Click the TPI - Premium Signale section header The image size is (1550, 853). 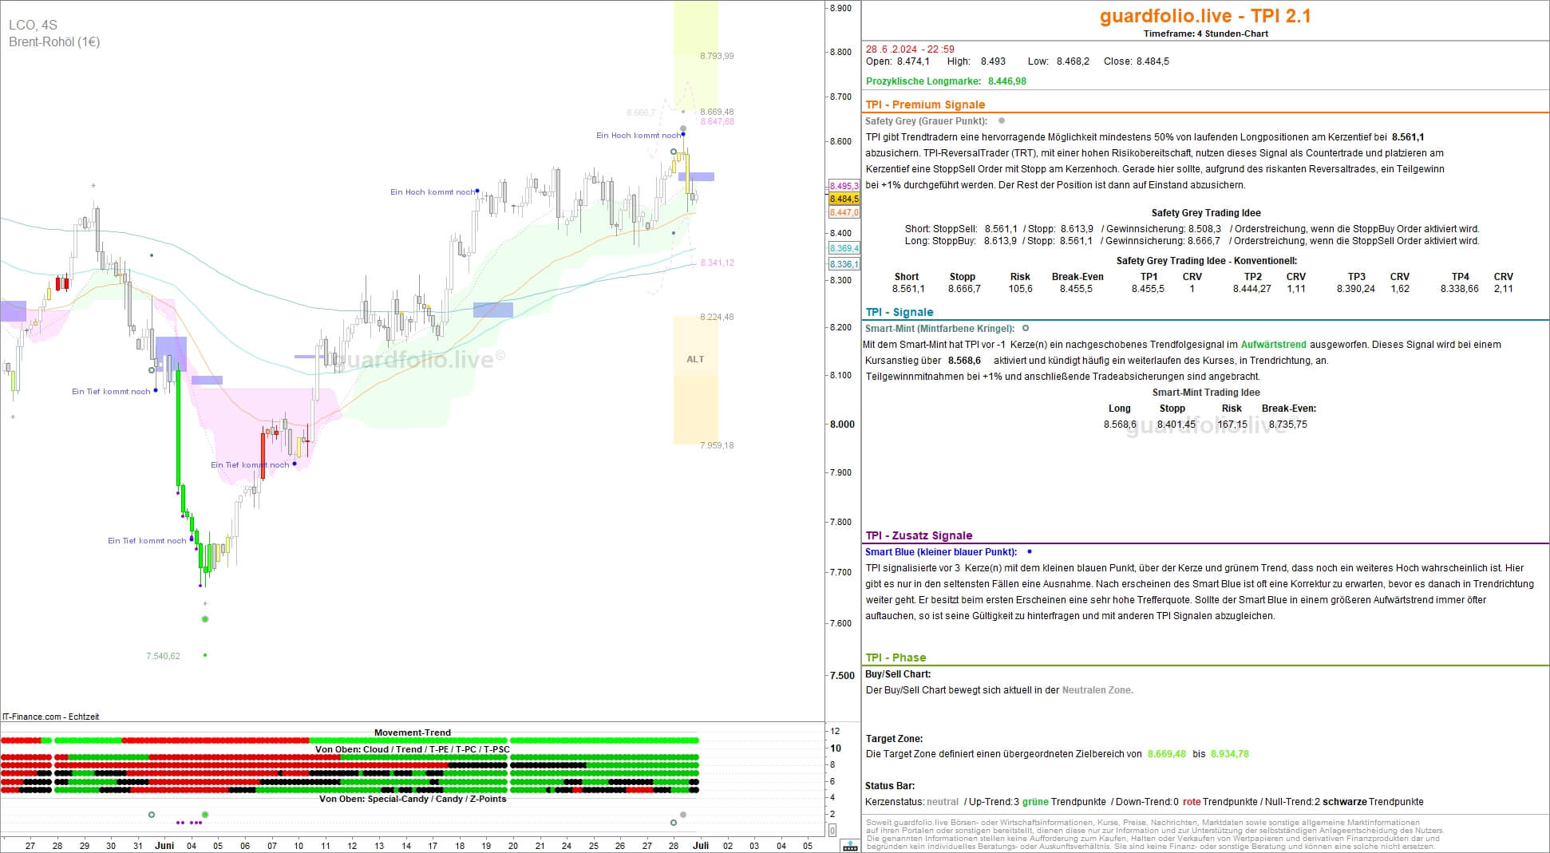[x=925, y=105]
